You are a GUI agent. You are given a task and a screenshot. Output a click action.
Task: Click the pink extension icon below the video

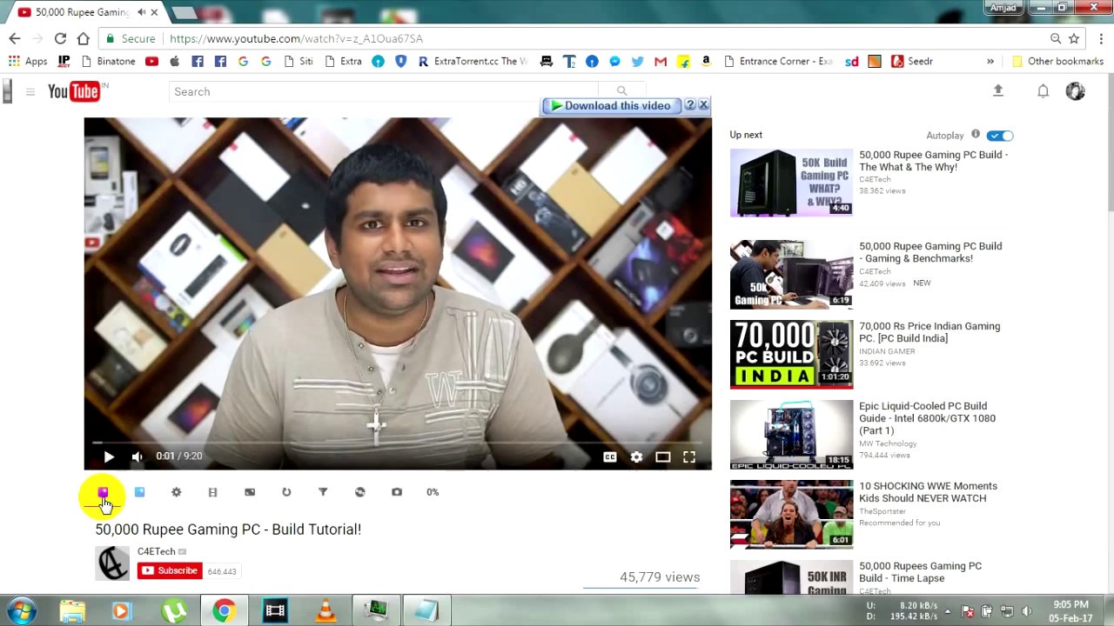point(103,492)
